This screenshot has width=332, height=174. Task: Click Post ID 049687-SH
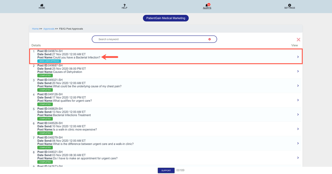point(50,66)
